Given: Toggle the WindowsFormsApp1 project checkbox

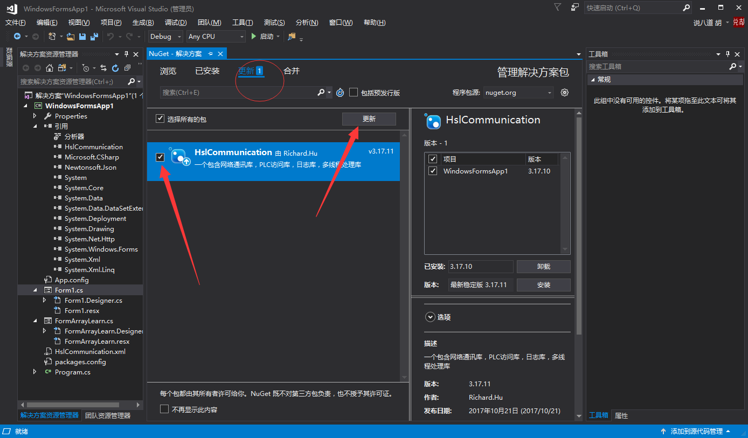Looking at the screenshot, I should click(432, 171).
